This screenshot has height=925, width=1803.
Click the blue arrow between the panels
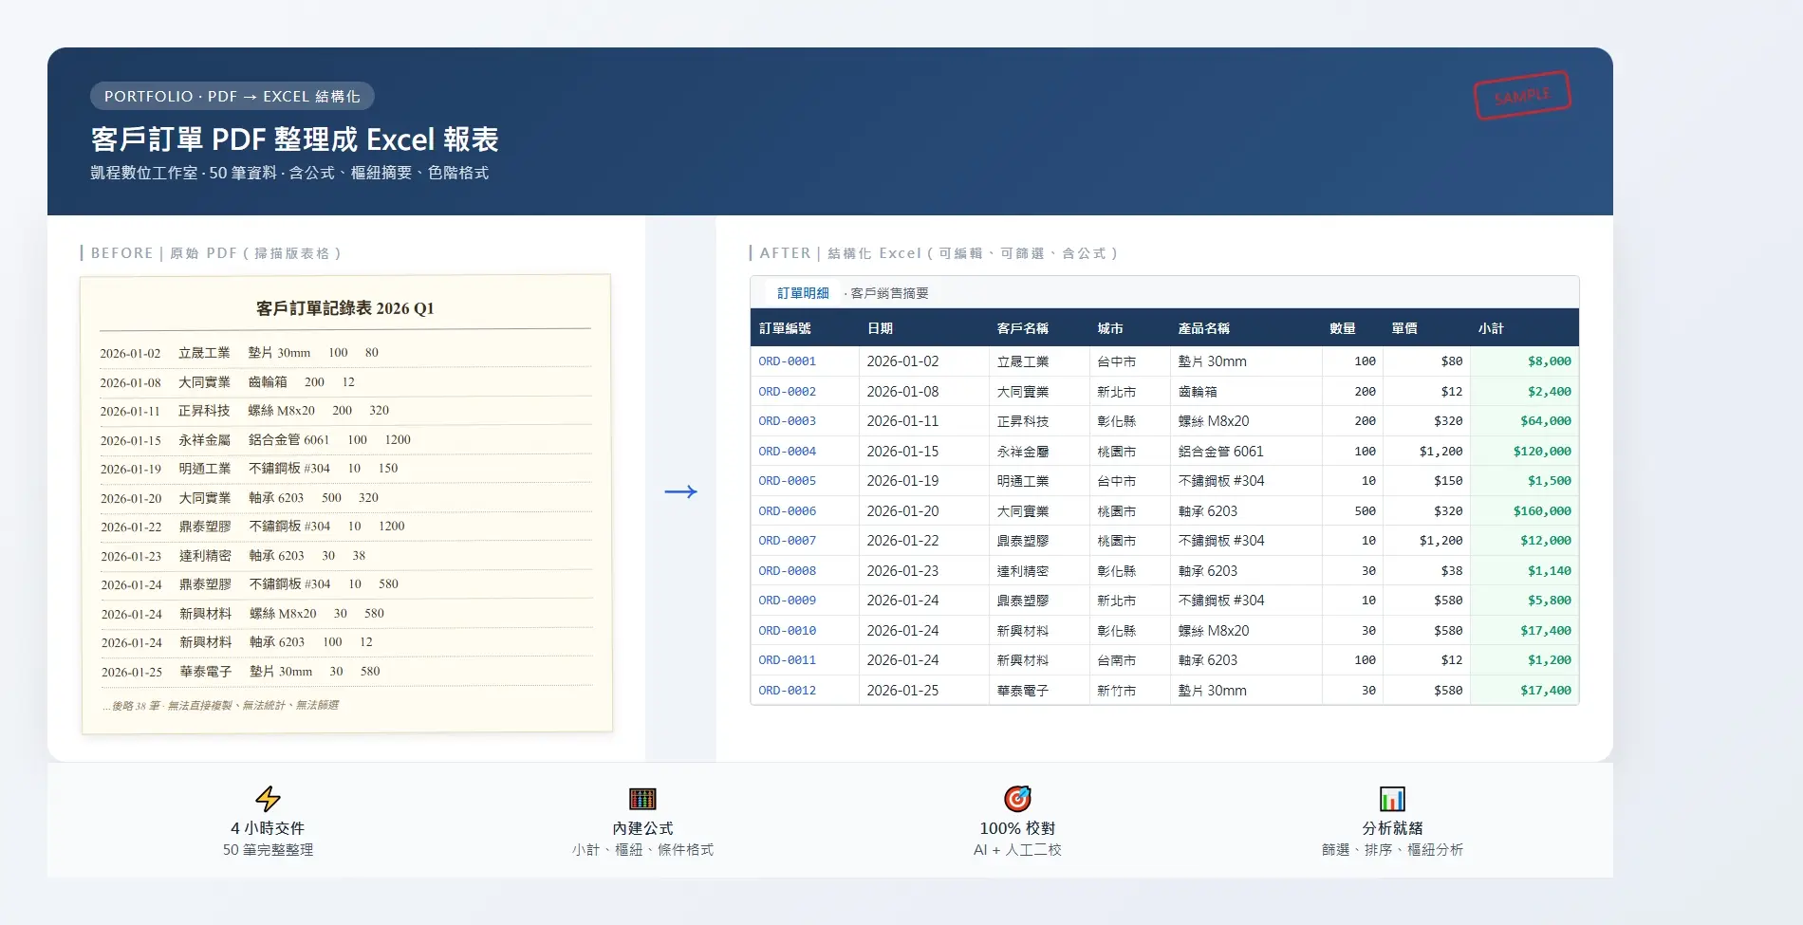point(680,491)
